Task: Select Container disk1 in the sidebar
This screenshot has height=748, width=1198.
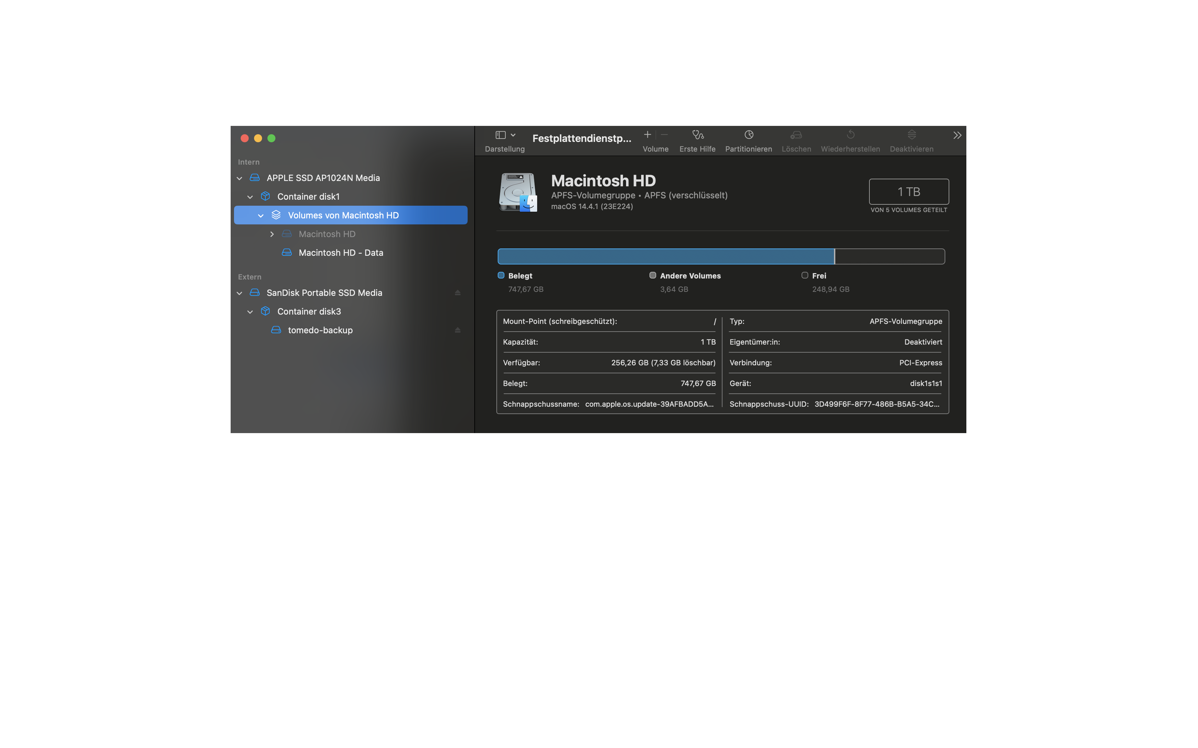Action: tap(308, 197)
